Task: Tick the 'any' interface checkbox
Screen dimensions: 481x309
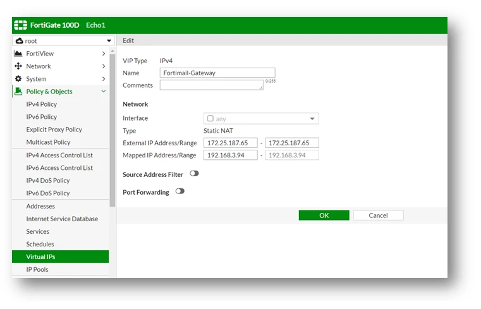Action: (x=210, y=118)
